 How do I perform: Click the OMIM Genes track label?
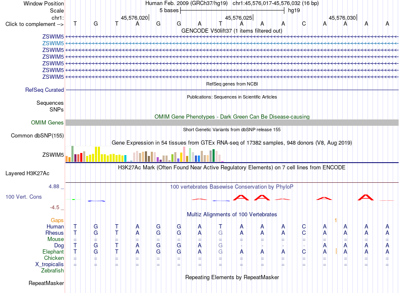coord(47,123)
